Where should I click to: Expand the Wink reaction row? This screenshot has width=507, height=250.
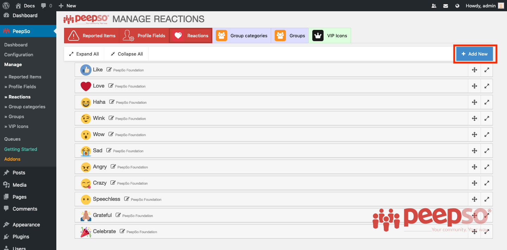pos(487,118)
